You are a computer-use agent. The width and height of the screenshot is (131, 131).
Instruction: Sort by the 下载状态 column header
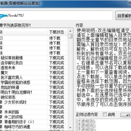pyautogui.click(x=57, y=32)
